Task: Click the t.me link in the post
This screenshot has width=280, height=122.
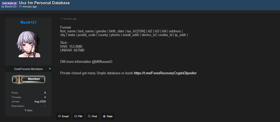Action: click(165, 73)
